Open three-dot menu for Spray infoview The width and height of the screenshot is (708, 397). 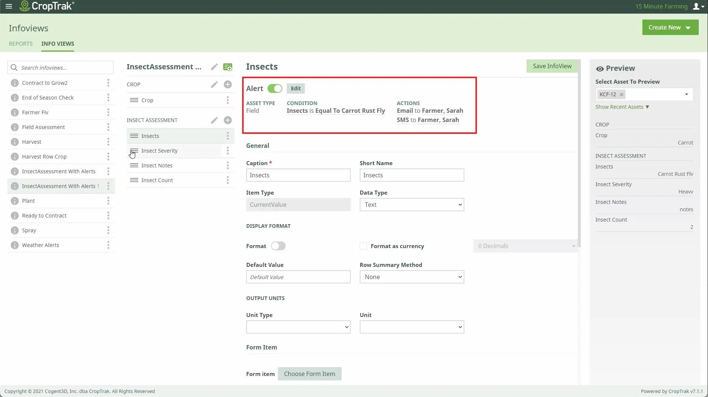point(108,230)
